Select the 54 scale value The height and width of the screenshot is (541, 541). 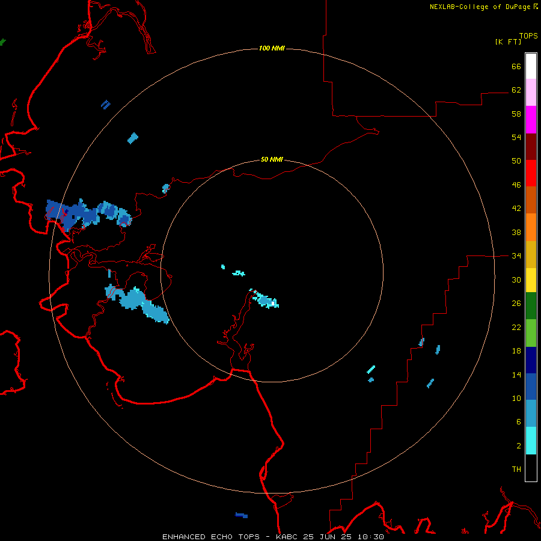pyautogui.click(x=516, y=137)
